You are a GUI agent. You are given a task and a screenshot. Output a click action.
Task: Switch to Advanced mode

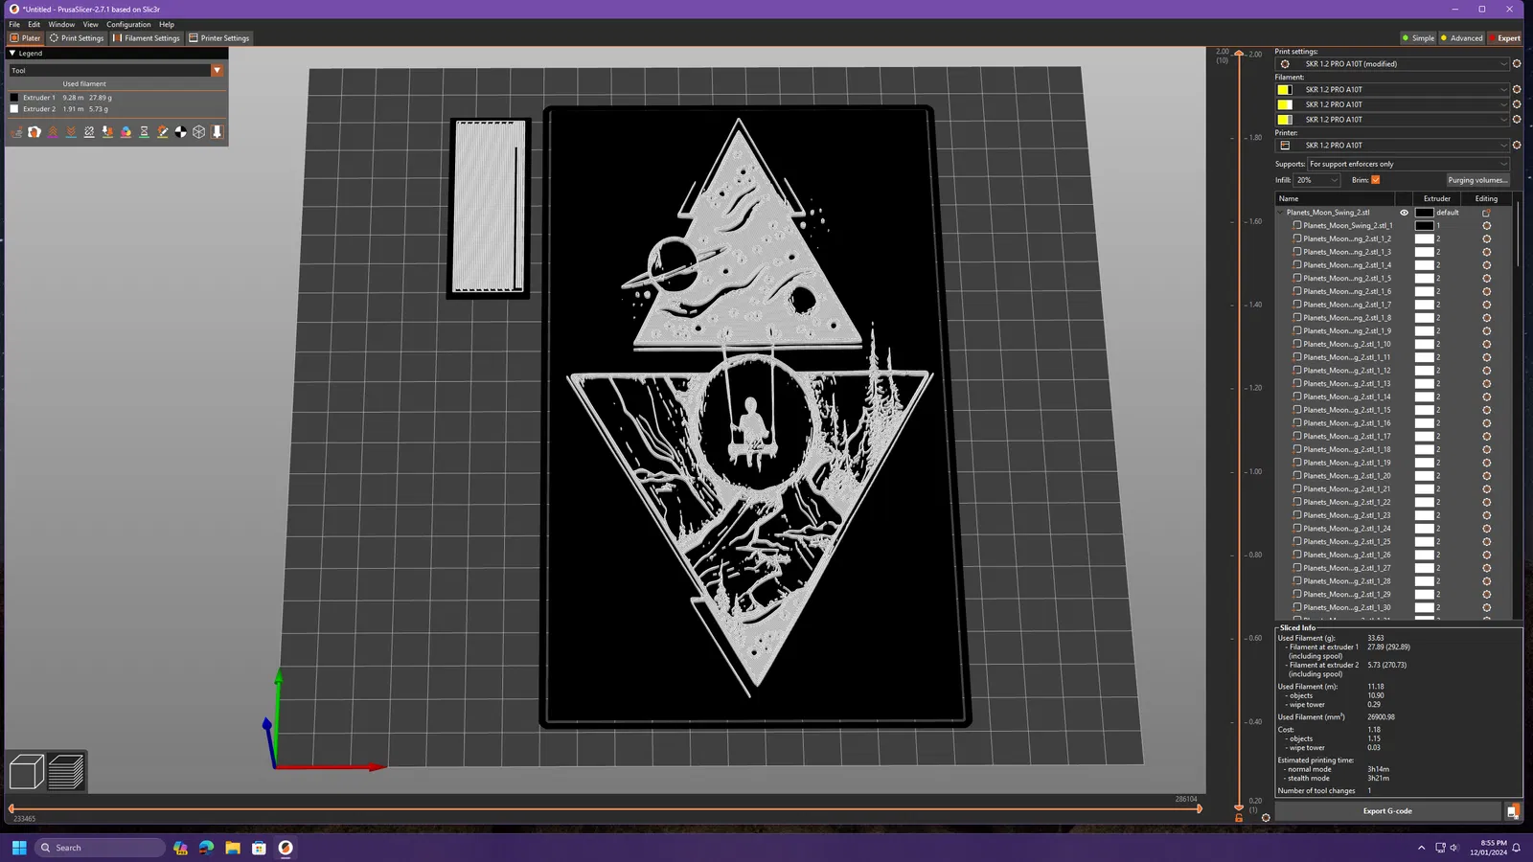[x=1462, y=38]
